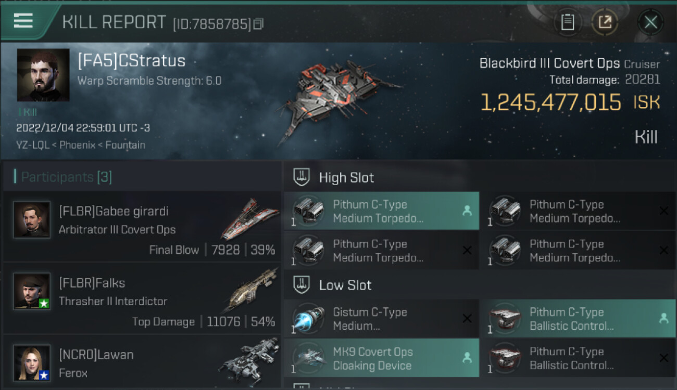Viewport: 677px width, 390px height.
Task: Close the kill report window
Action: coord(650,22)
